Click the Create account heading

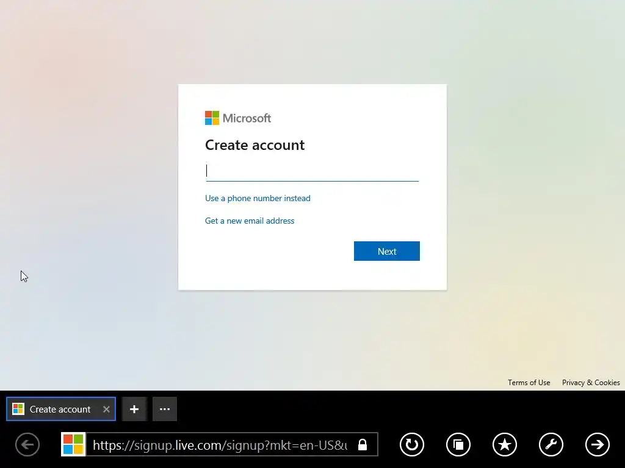(x=255, y=145)
